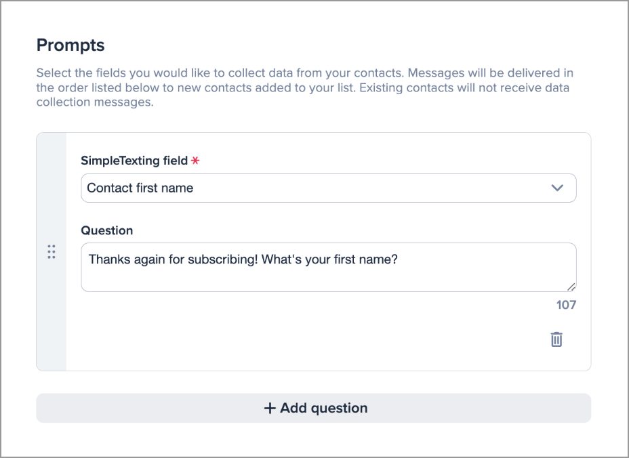Select the question text about subscribing
Viewport: 629px width, 458px height.
click(241, 259)
